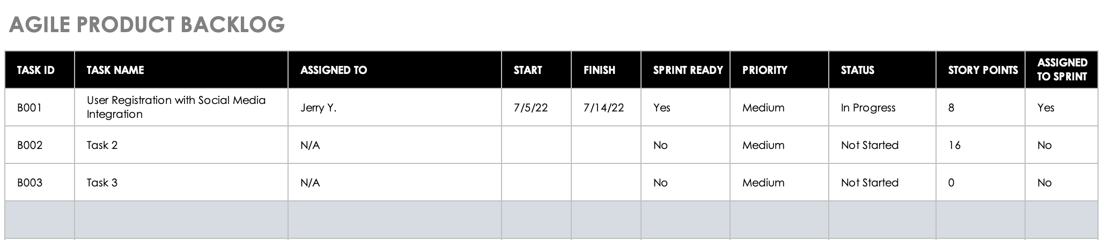Viewport: 1105px width, 240px height.
Task: Select the story points cell showing 16
Action: [x=954, y=145]
